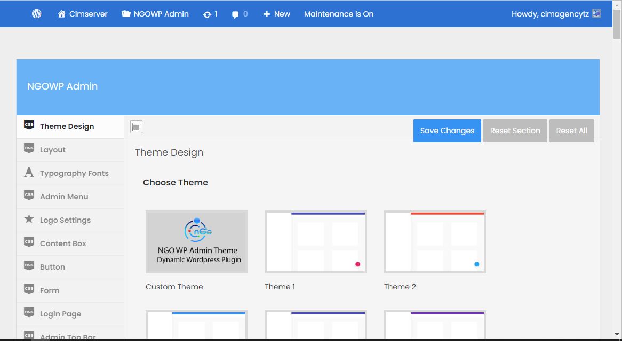Image resolution: width=622 pixels, height=341 pixels.
Task: Open the Typography Fonts section
Action: click(70, 174)
